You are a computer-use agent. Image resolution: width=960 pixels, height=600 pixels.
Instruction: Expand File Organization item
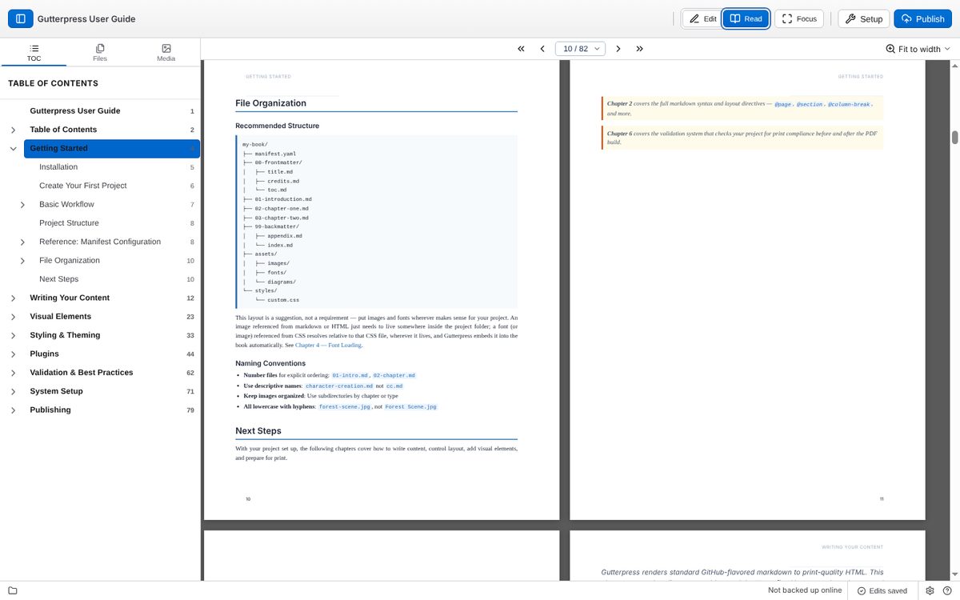[x=22, y=260]
